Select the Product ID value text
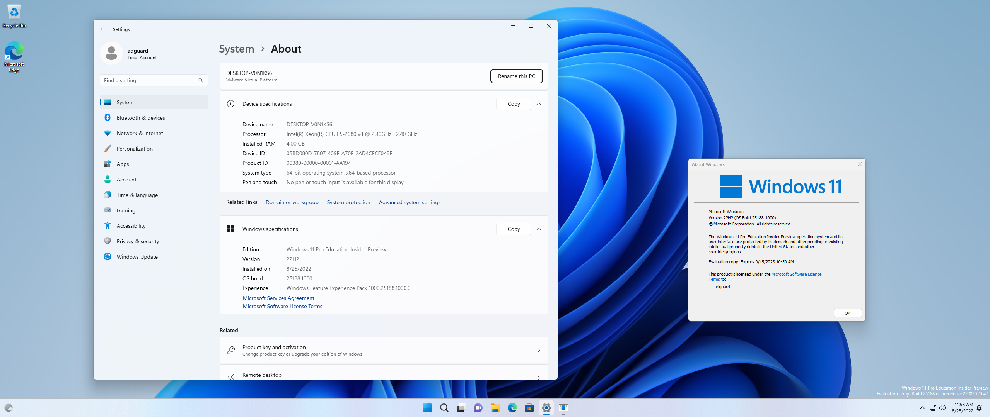990x417 pixels. [319, 163]
